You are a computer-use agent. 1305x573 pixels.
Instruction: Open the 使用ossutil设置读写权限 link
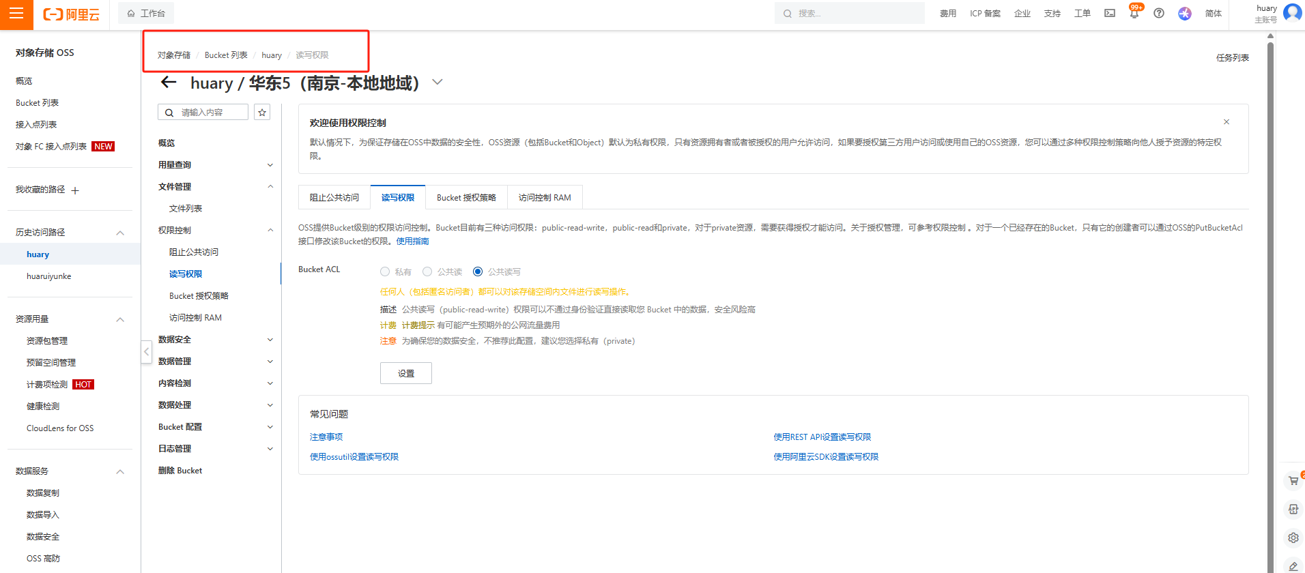pos(354,457)
